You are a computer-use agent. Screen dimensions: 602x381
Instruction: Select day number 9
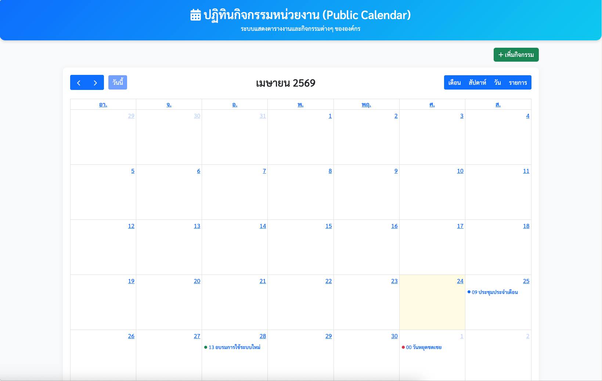(396, 171)
